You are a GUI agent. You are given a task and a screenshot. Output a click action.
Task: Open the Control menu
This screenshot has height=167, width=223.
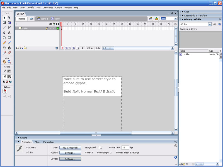tap(59, 8)
